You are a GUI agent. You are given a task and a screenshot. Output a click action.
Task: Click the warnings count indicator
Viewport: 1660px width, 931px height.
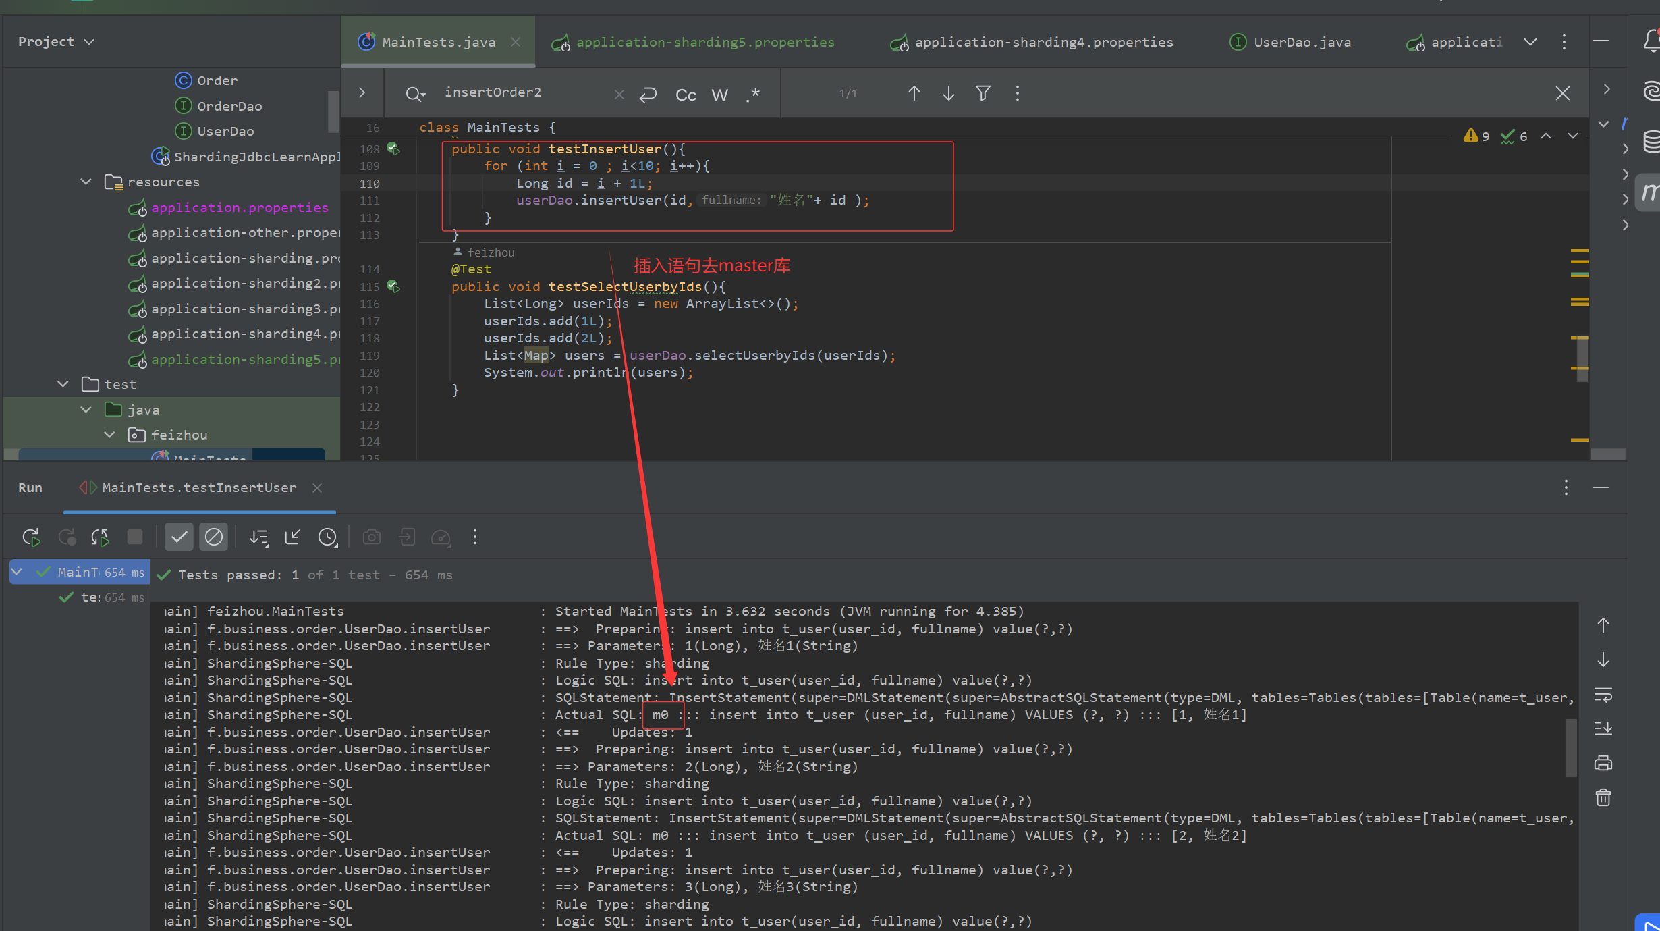(x=1476, y=136)
